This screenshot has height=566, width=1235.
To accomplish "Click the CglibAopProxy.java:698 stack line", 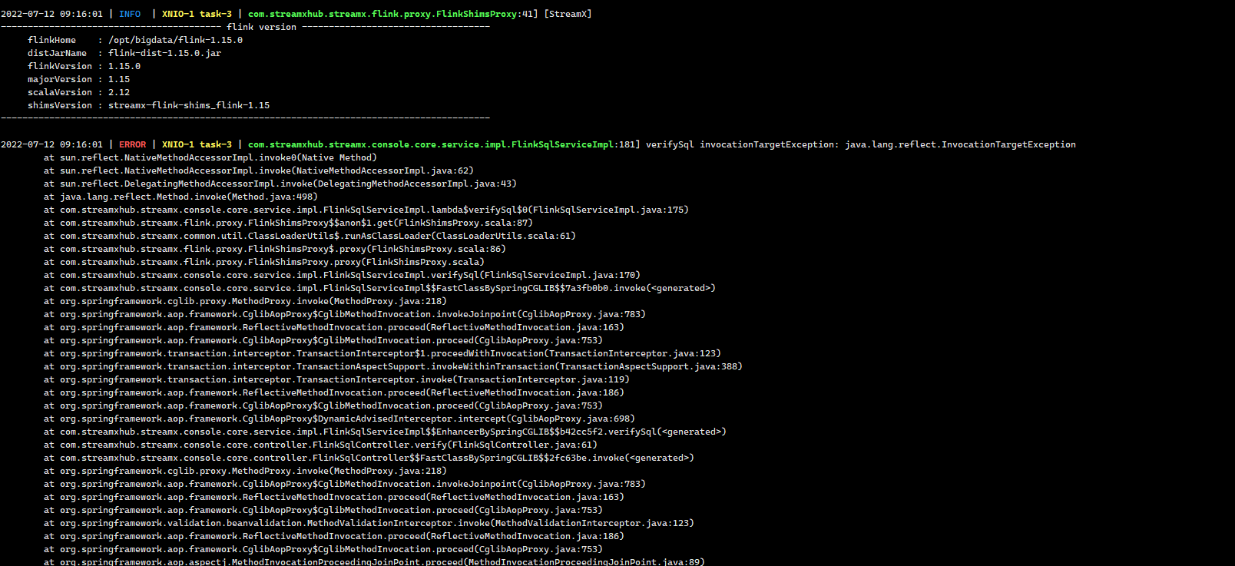I will click(x=339, y=419).
